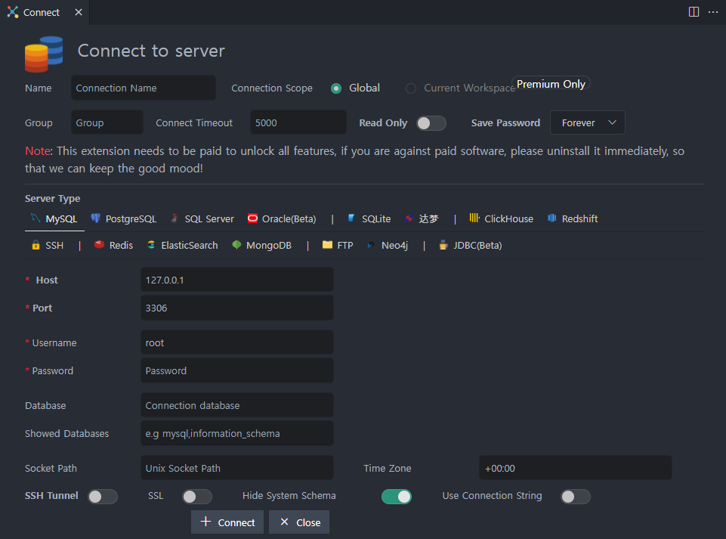The image size is (726, 539).
Task: Select the ElasticSearch server type
Action: pyautogui.click(x=182, y=245)
